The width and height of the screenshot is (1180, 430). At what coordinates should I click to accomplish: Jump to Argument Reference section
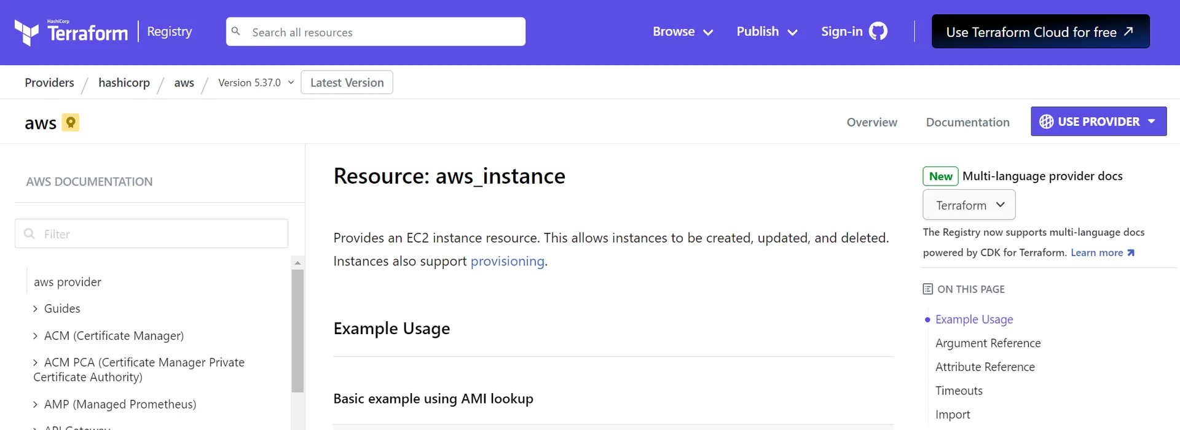coord(988,343)
